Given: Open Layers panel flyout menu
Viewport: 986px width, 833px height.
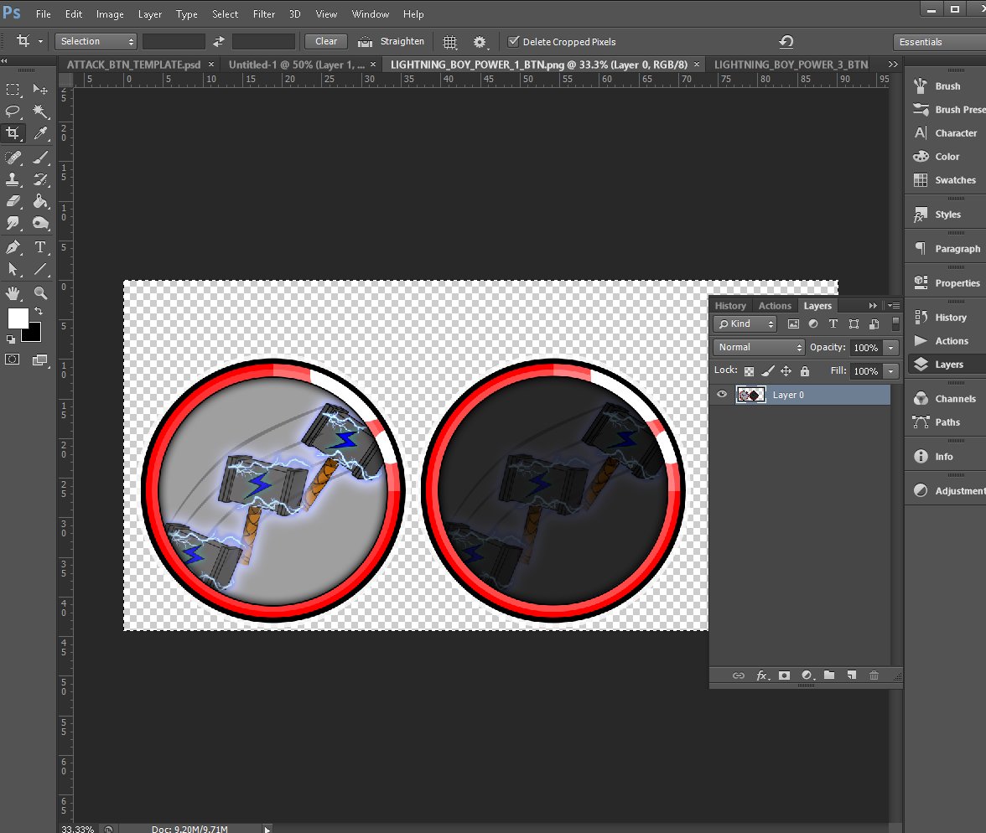Looking at the screenshot, I should coord(894,306).
